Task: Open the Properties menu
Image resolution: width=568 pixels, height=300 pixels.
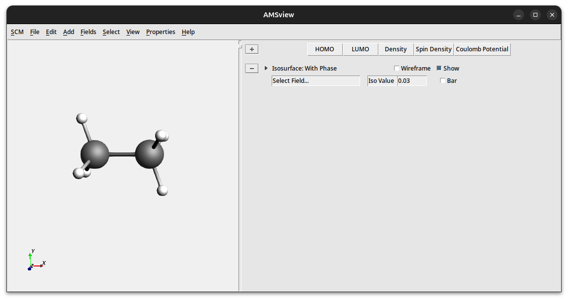Action: click(161, 32)
